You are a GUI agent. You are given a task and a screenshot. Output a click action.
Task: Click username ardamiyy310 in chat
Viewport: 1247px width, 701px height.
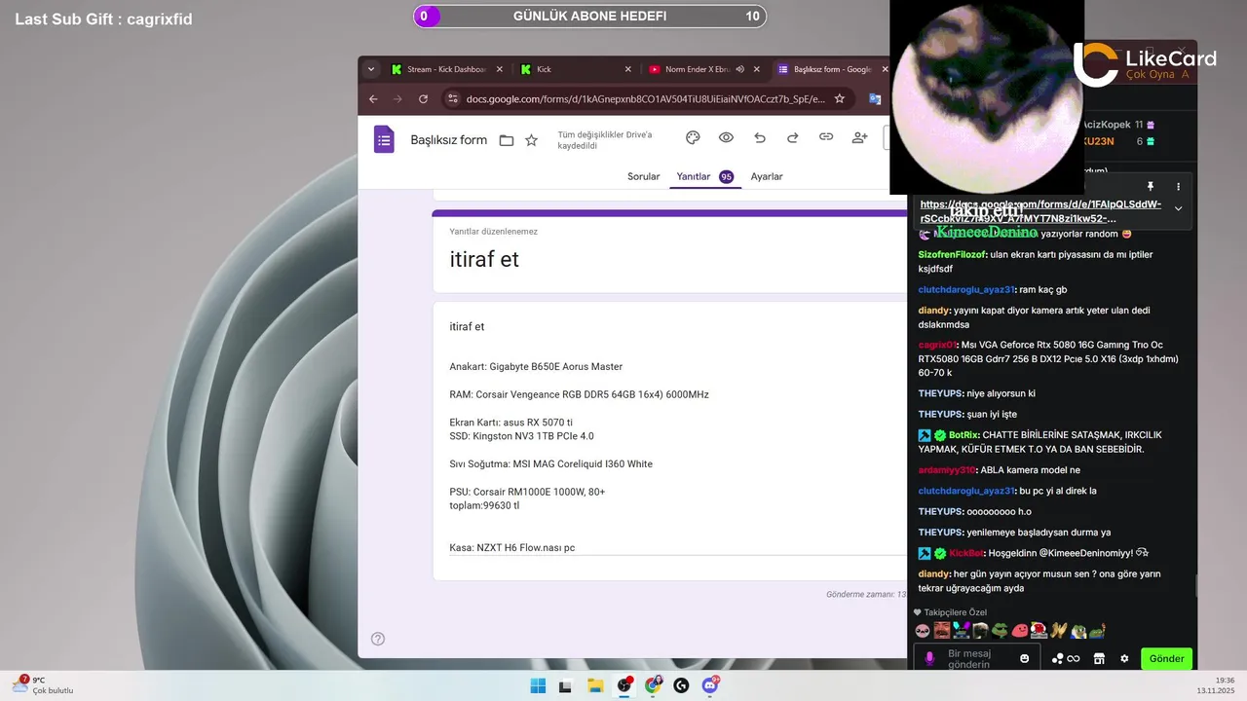coord(947,470)
